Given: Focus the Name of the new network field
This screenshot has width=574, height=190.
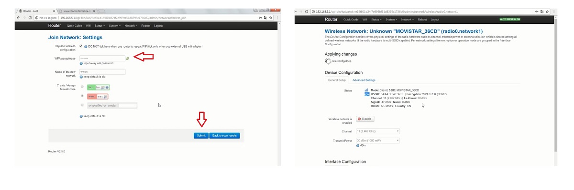Looking at the screenshot, I should coord(102,72).
